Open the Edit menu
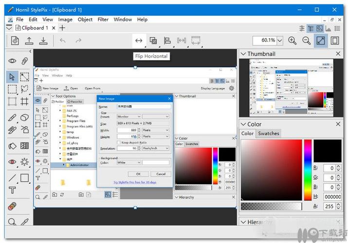The height and width of the screenshot is (243, 348). [33, 19]
